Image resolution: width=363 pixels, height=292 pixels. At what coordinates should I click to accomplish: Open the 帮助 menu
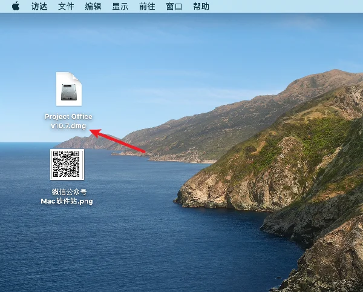(x=201, y=6)
